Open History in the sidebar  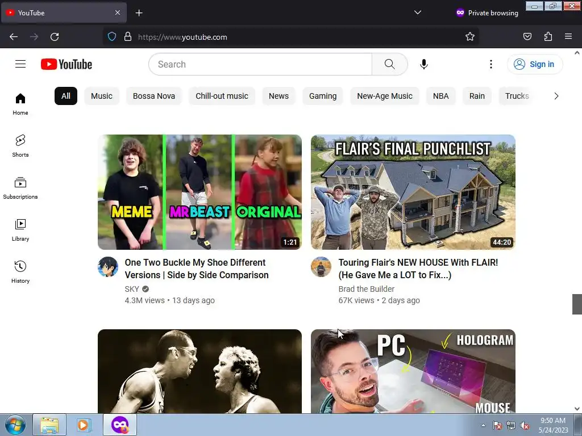point(20,272)
